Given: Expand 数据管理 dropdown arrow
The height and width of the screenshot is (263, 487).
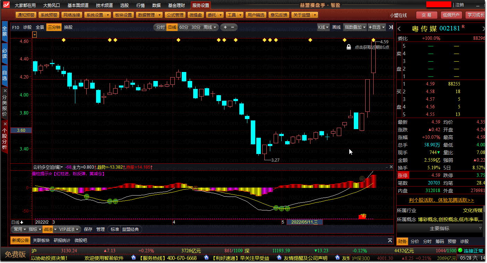Looking at the screenshot, I should click(x=159, y=15).
